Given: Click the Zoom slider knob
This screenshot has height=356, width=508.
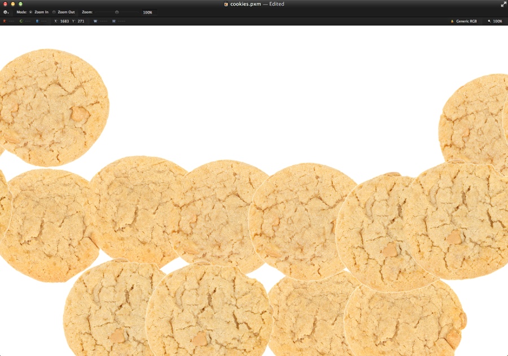Looking at the screenshot, I should pyautogui.click(x=117, y=12).
